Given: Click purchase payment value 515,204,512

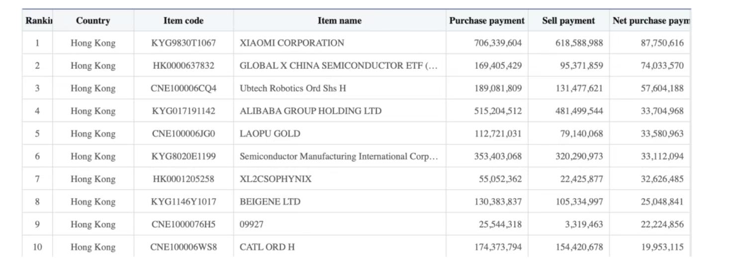Looking at the screenshot, I should [498, 111].
